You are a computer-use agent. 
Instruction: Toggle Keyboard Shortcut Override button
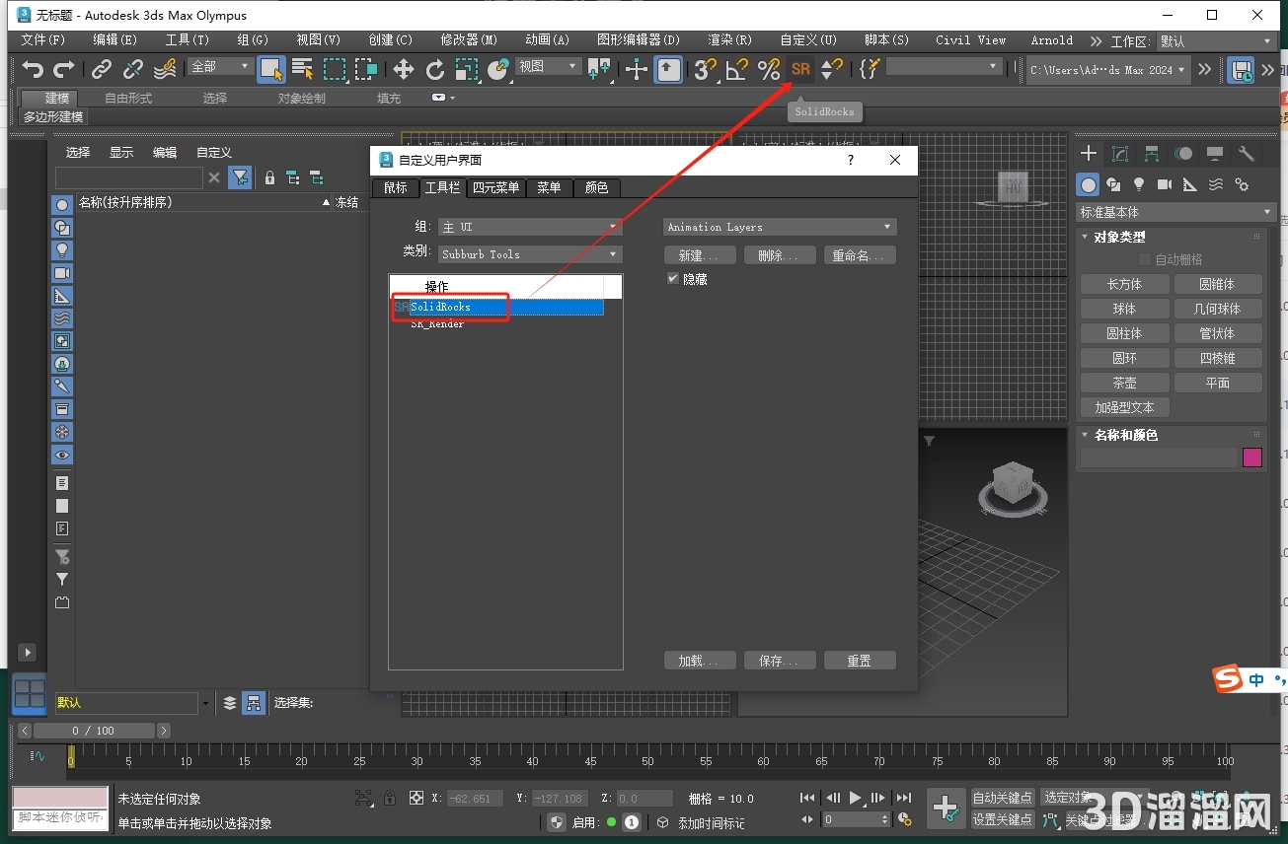point(668,69)
